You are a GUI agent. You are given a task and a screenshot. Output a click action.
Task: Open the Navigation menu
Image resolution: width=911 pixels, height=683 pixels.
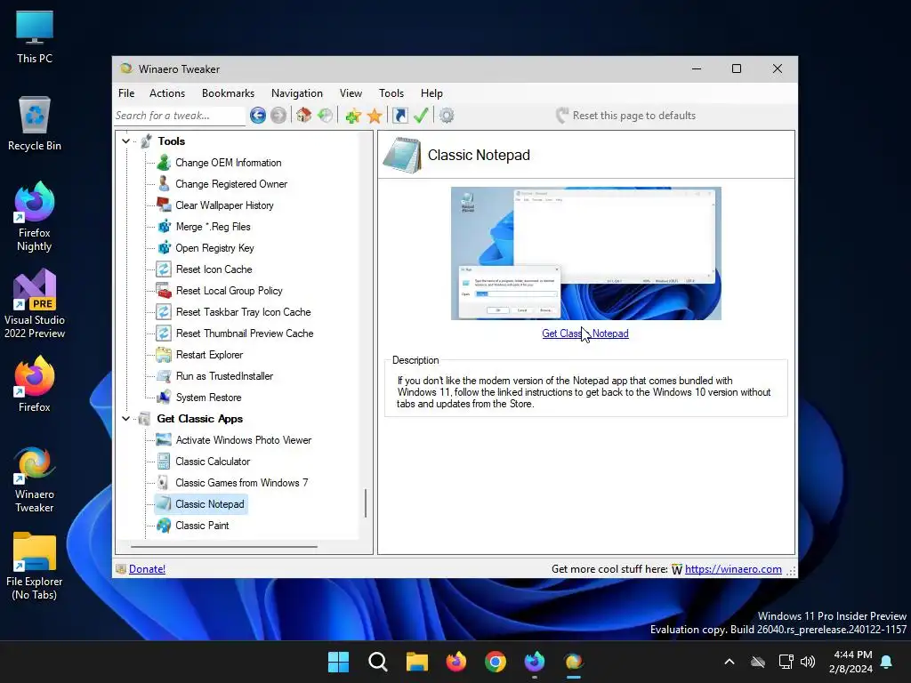(x=297, y=92)
